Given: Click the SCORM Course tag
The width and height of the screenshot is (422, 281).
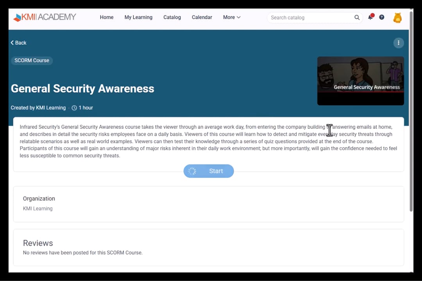Looking at the screenshot, I should point(32,60).
